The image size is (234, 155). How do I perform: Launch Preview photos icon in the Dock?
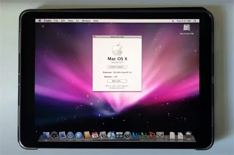103,135
